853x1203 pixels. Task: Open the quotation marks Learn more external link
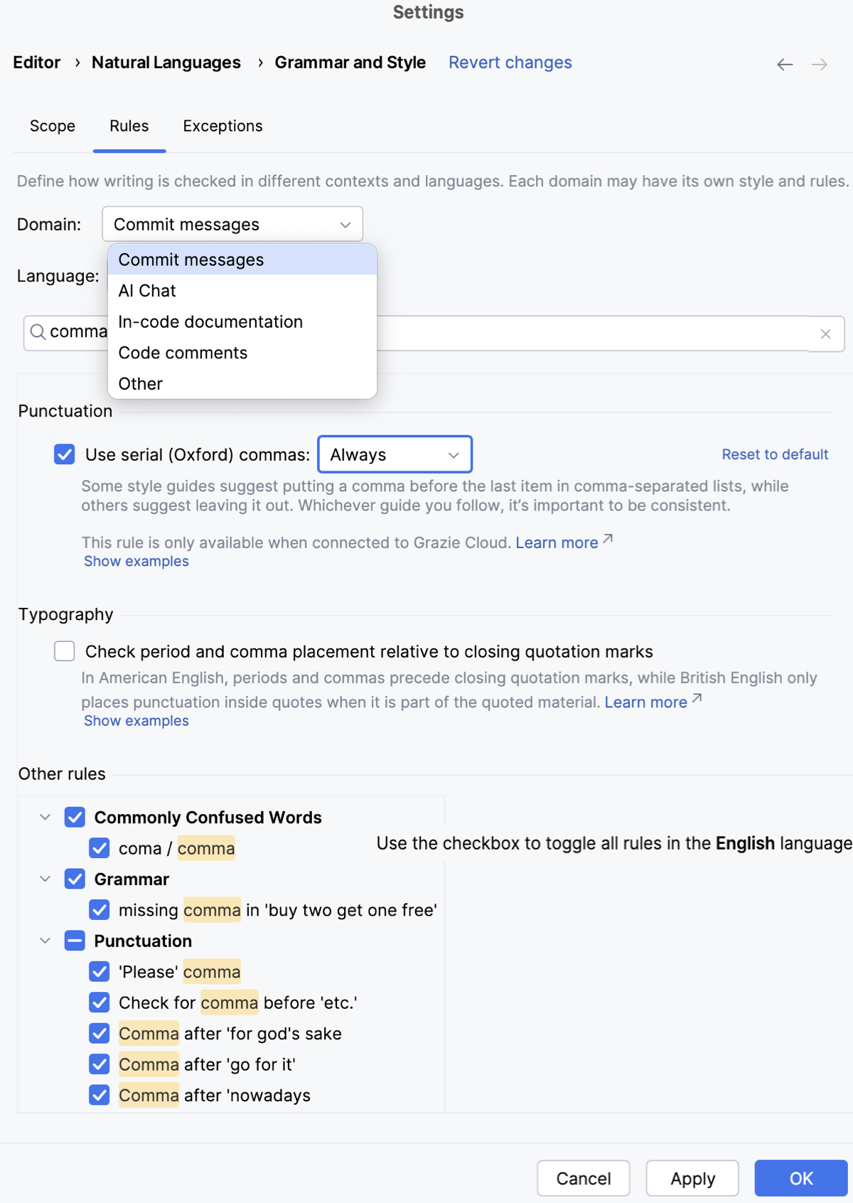(645, 702)
